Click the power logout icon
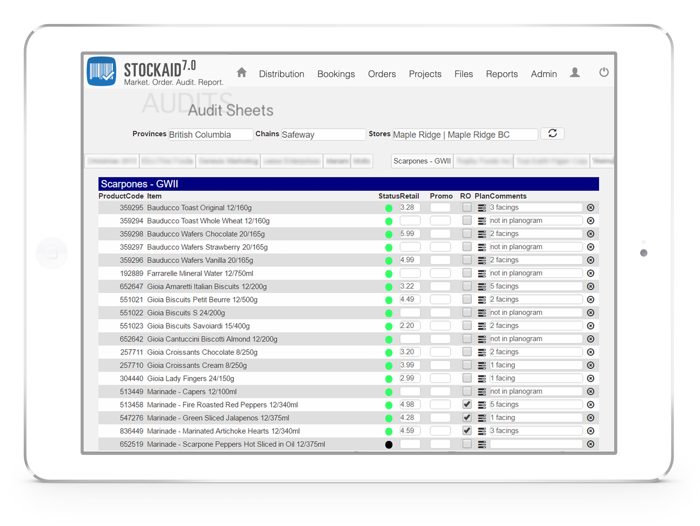 tap(603, 72)
